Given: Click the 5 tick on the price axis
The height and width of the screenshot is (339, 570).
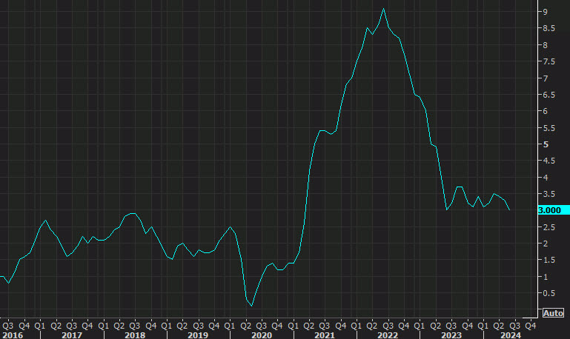Looking at the screenshot, I should point(544,144).
